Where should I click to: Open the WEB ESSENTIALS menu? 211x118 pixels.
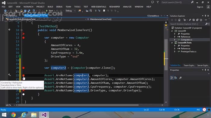99,7
